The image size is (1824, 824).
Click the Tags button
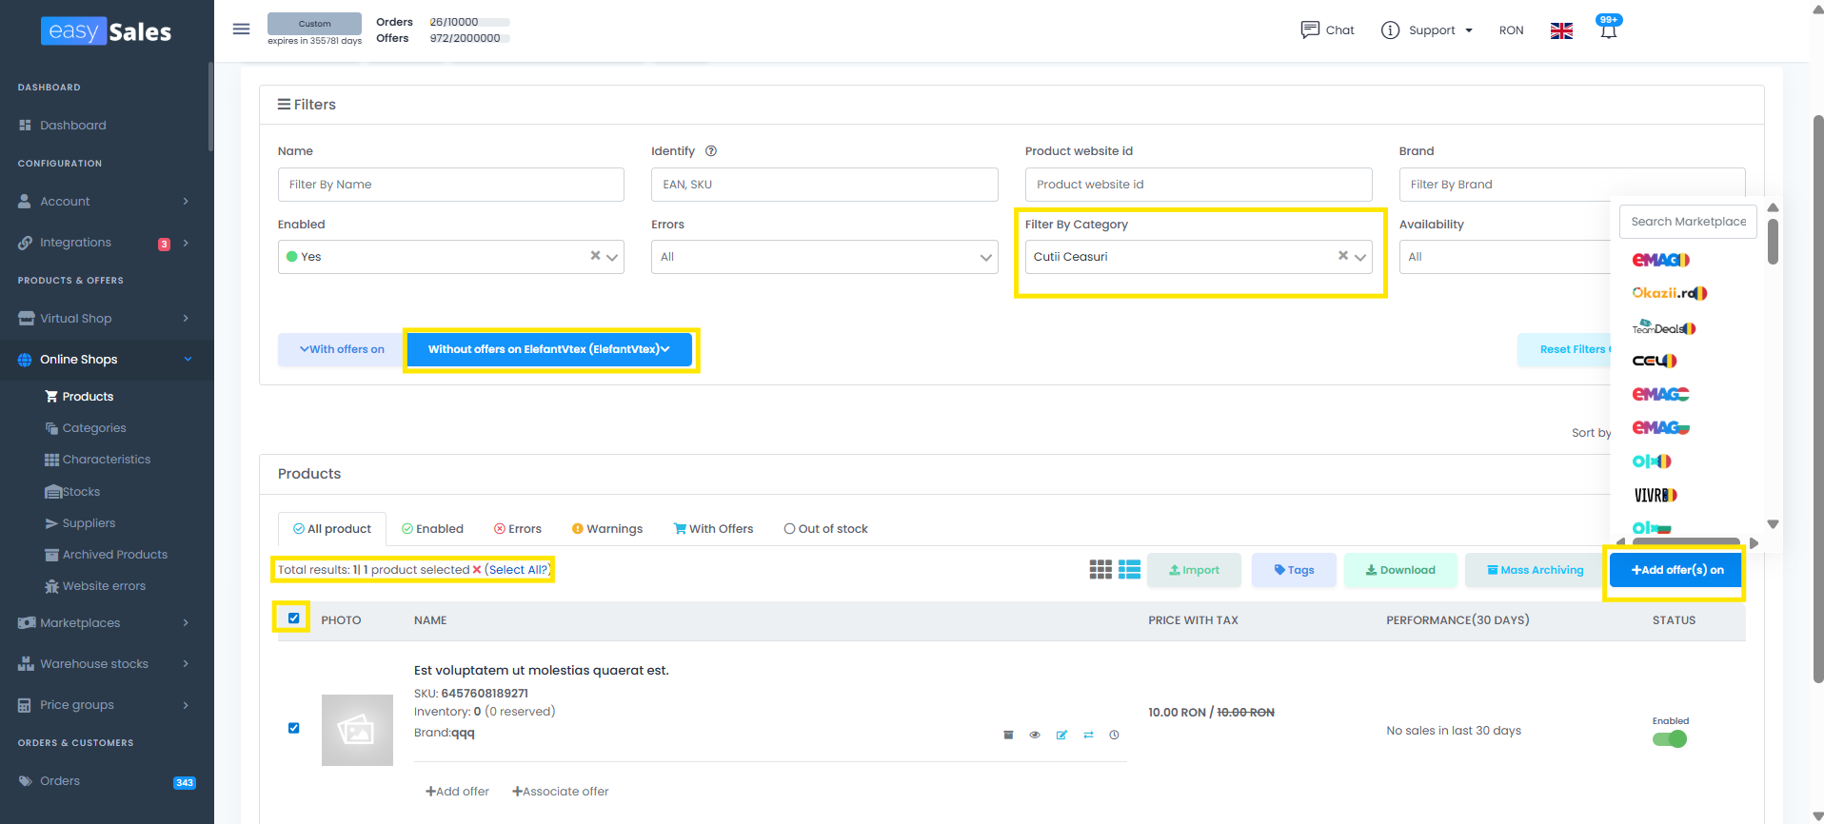pyautogui.click(x=1294, y=570)
